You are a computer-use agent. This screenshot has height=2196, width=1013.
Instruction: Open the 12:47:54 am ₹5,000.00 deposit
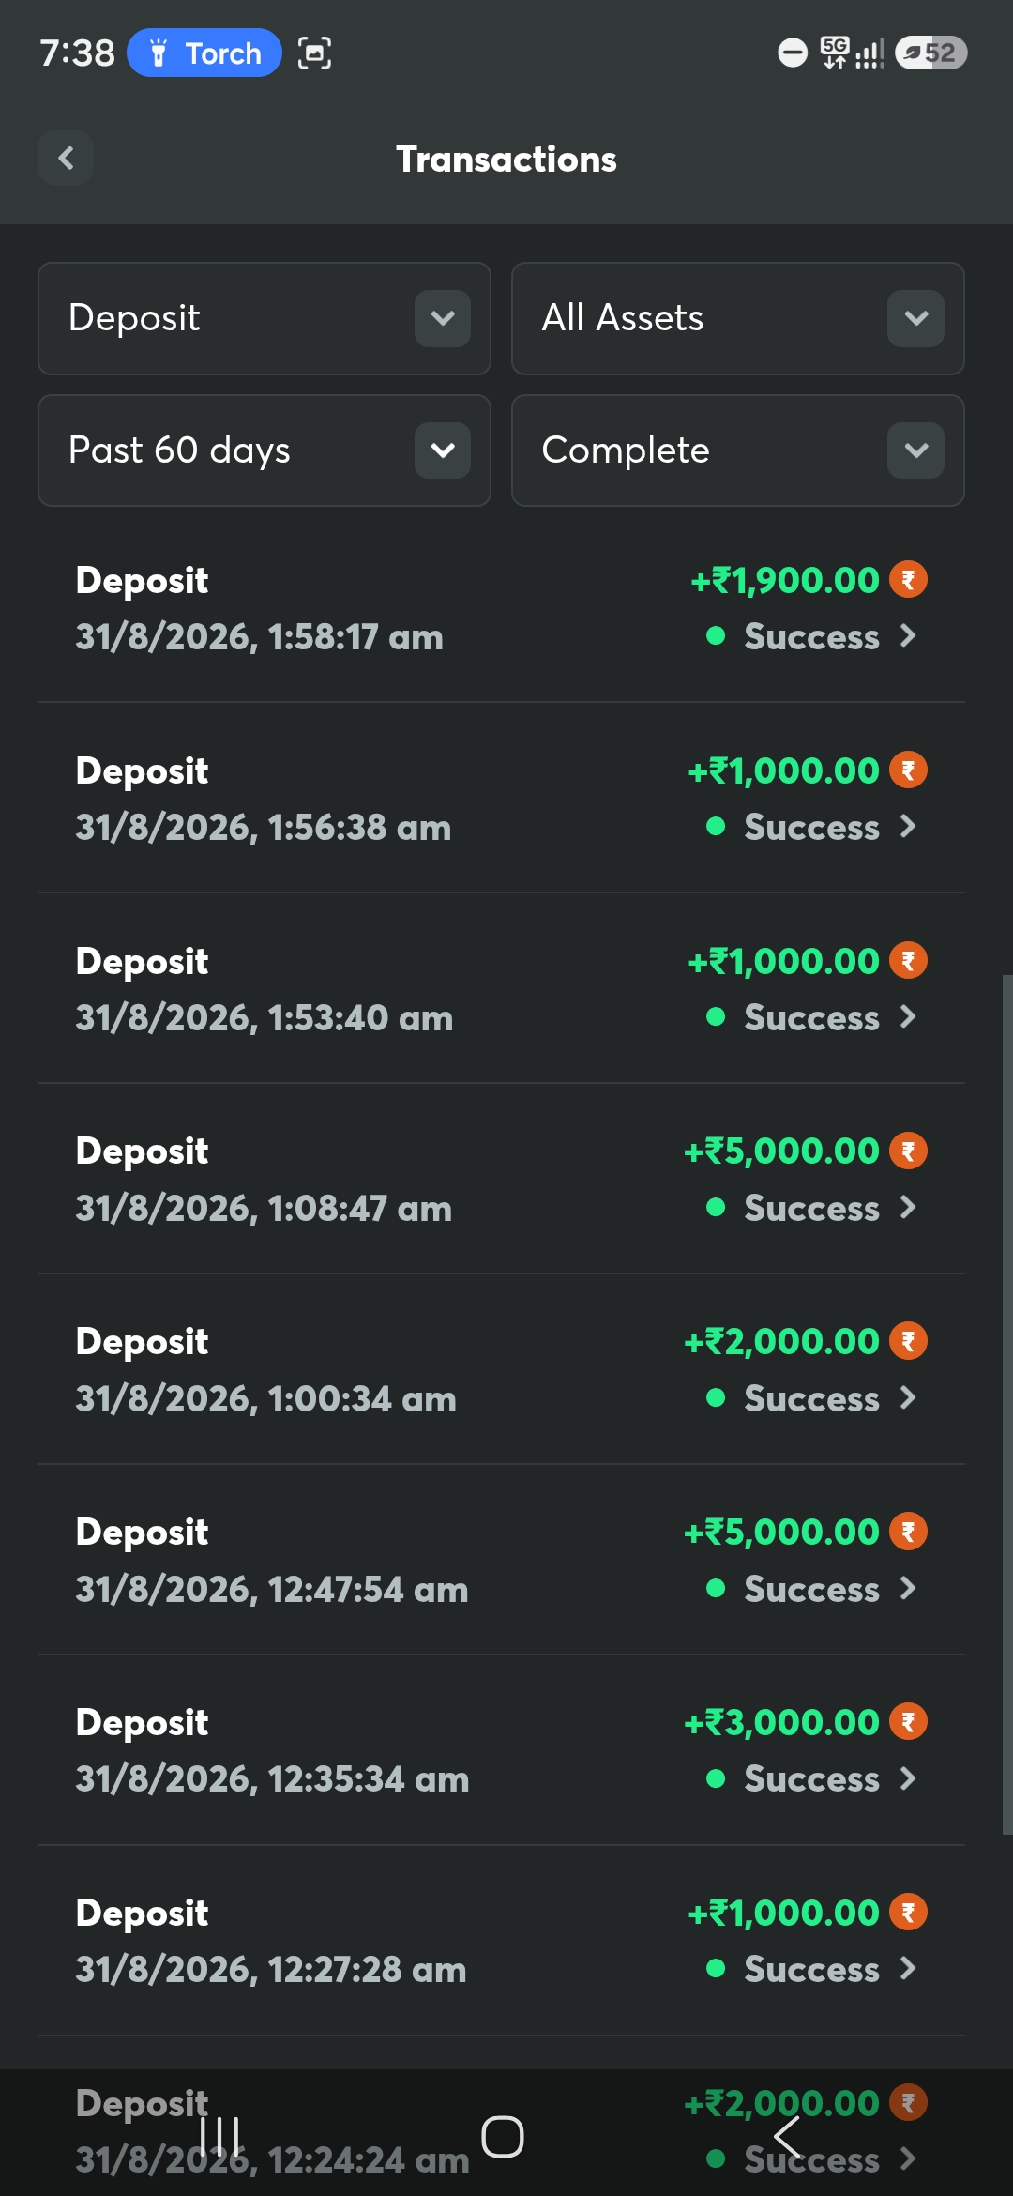[501, 1560]
